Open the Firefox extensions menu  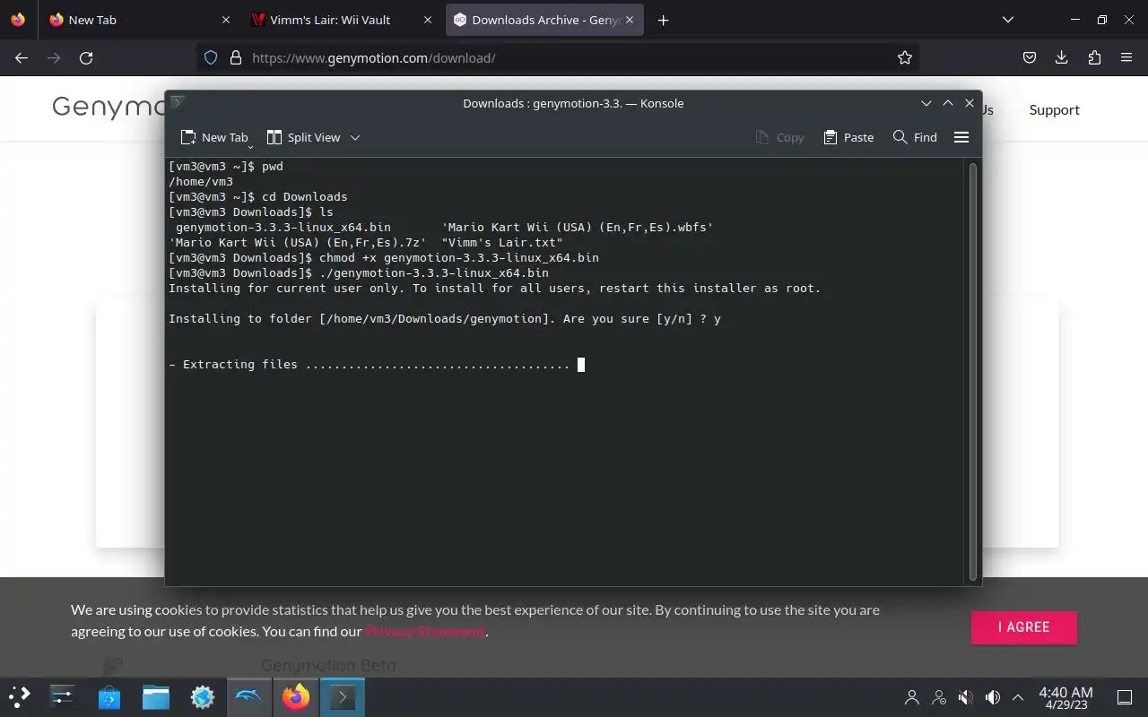(1094, 57)
